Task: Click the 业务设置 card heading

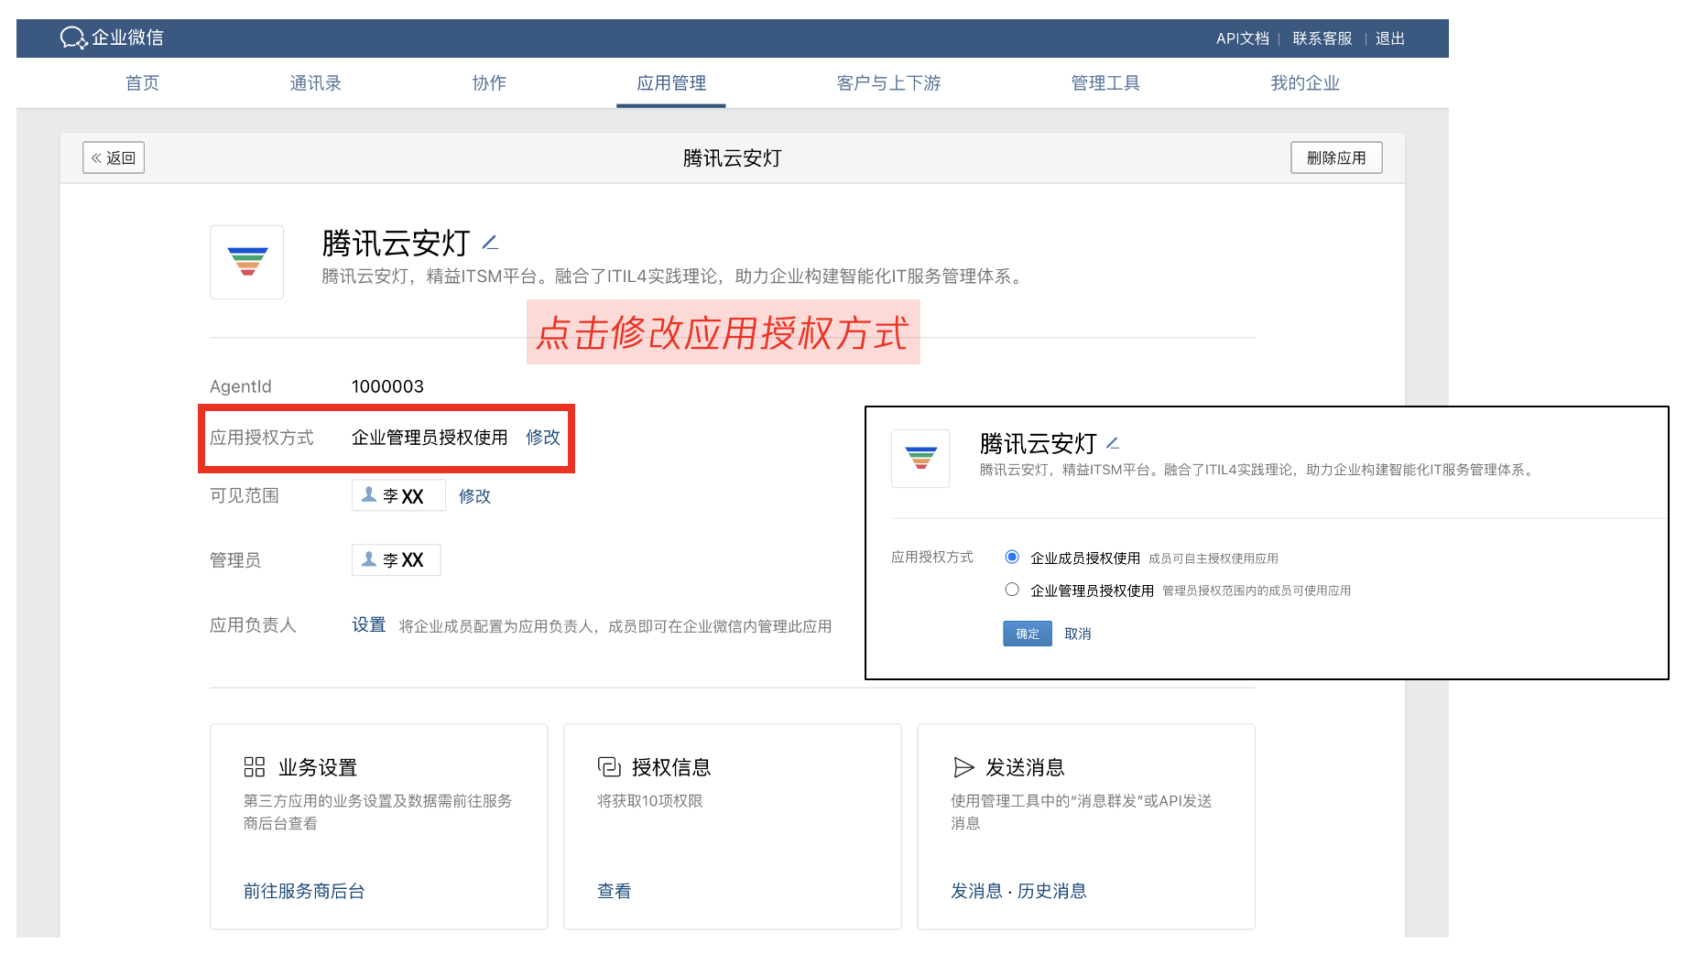Action: click(x=318, y=767)
